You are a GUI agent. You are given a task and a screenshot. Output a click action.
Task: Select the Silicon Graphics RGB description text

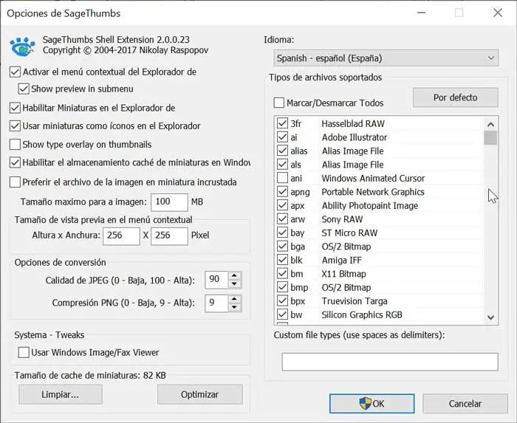(x=362, y=315)
